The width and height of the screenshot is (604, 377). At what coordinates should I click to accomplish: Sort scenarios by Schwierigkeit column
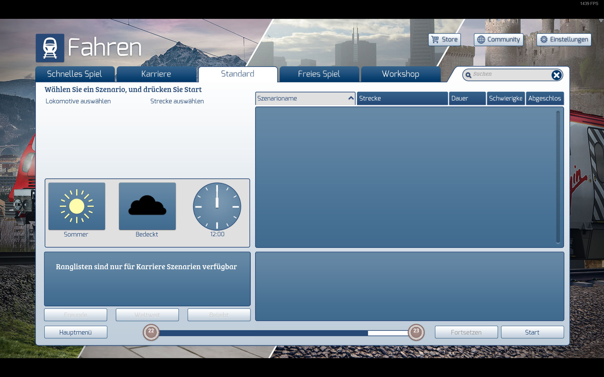[x=506, y=98]
